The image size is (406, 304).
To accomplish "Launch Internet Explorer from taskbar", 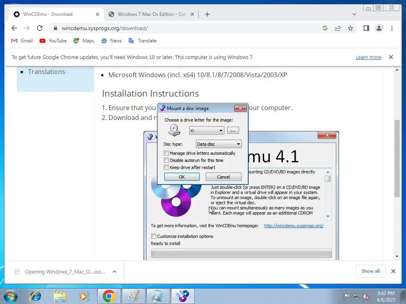I will coord(35,296).
